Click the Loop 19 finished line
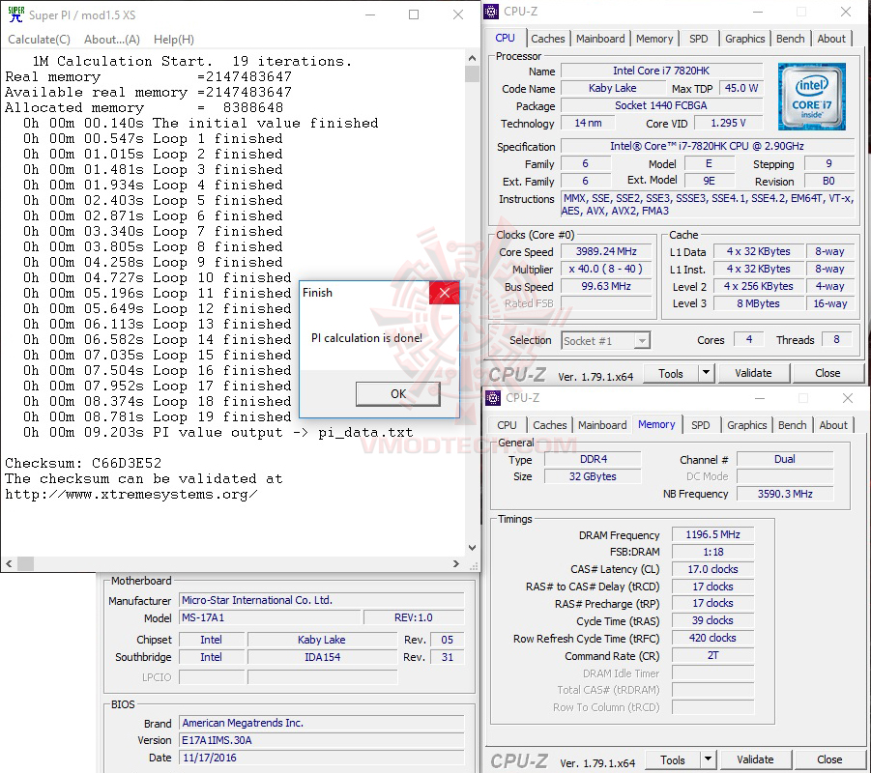871x773 pixels. (157, 416)
